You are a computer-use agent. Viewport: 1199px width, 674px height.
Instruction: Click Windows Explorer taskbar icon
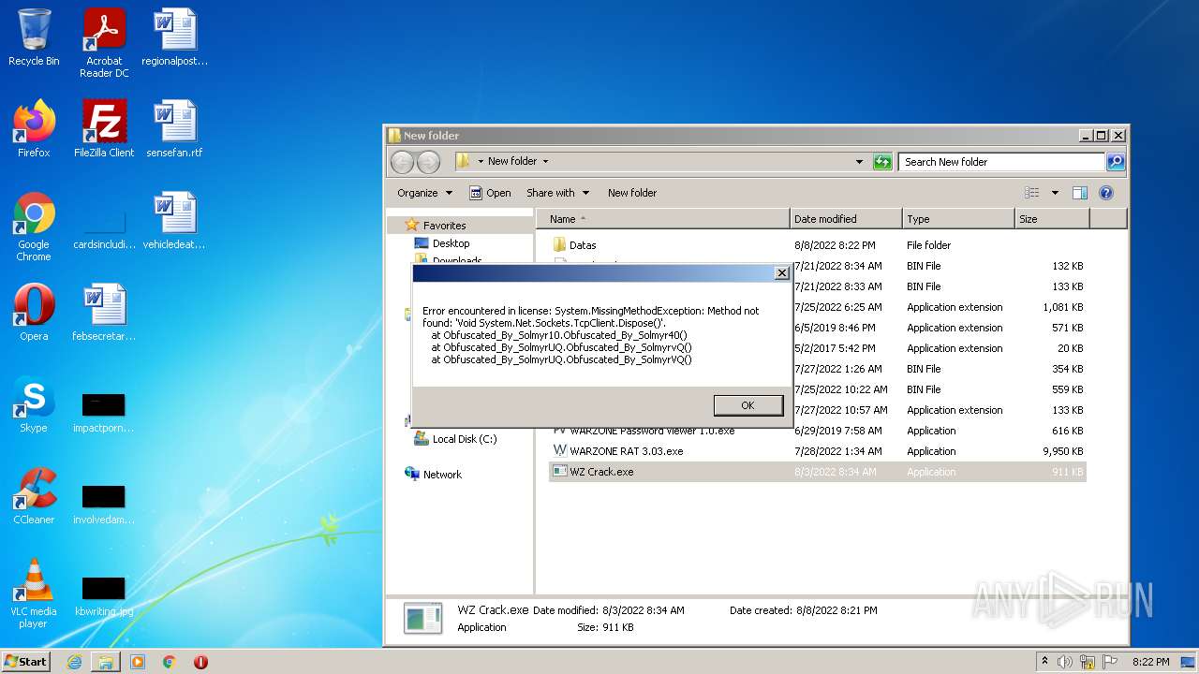(106, 662)
